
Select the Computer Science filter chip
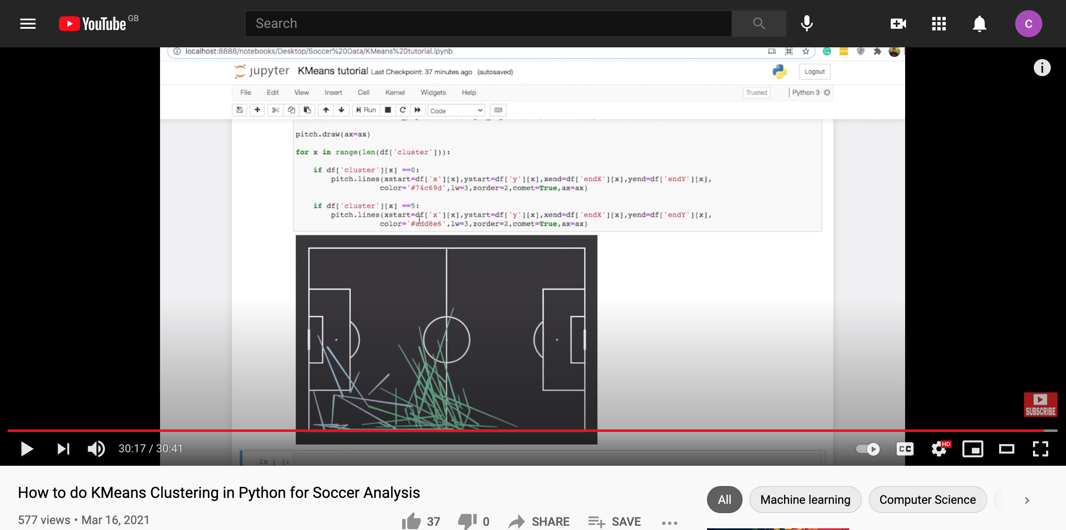click(927, 500)
